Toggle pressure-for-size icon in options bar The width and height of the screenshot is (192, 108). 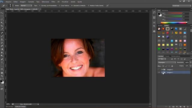click(x=107, y=6)
